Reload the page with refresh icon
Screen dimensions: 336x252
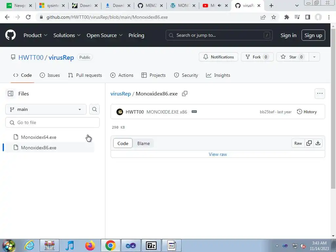[x=28, y=17]
